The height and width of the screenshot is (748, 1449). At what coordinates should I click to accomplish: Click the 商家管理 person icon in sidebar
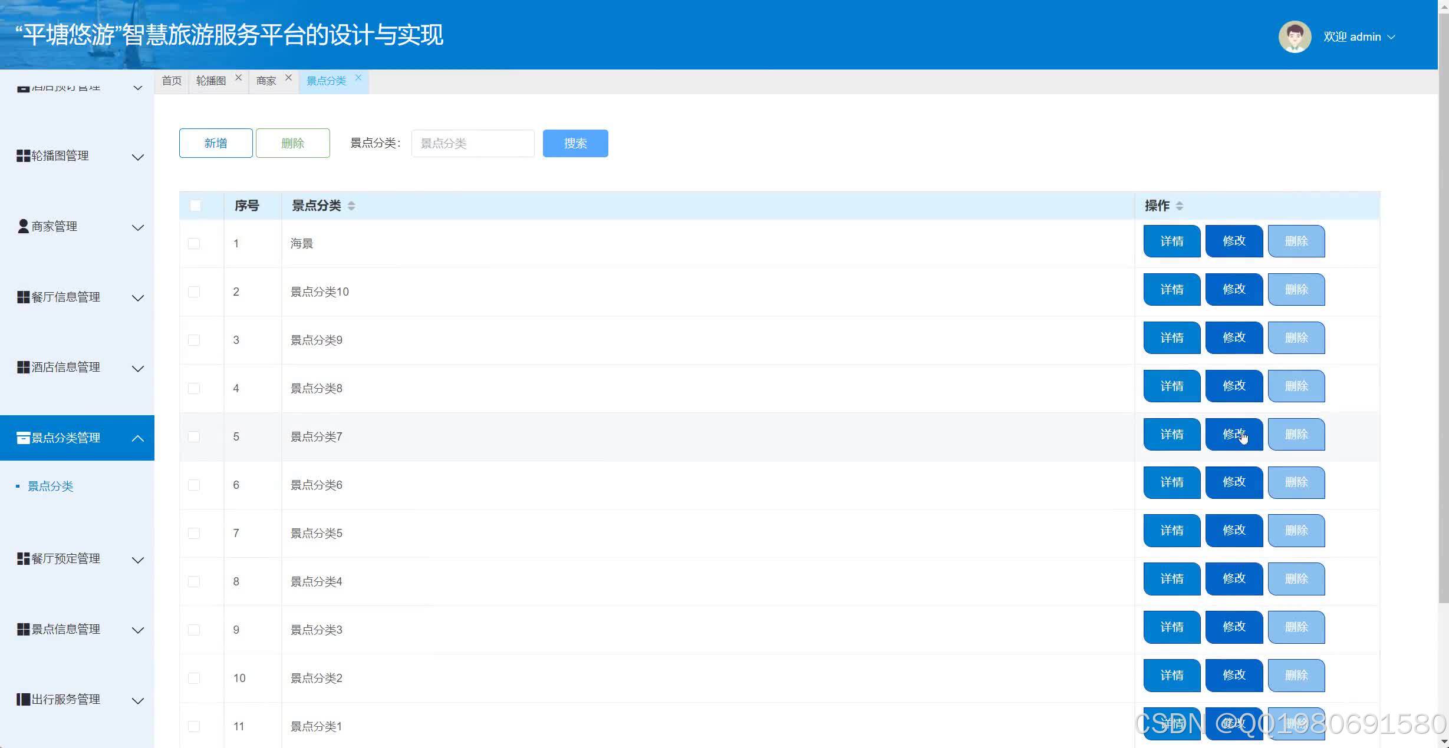[22, 226]
